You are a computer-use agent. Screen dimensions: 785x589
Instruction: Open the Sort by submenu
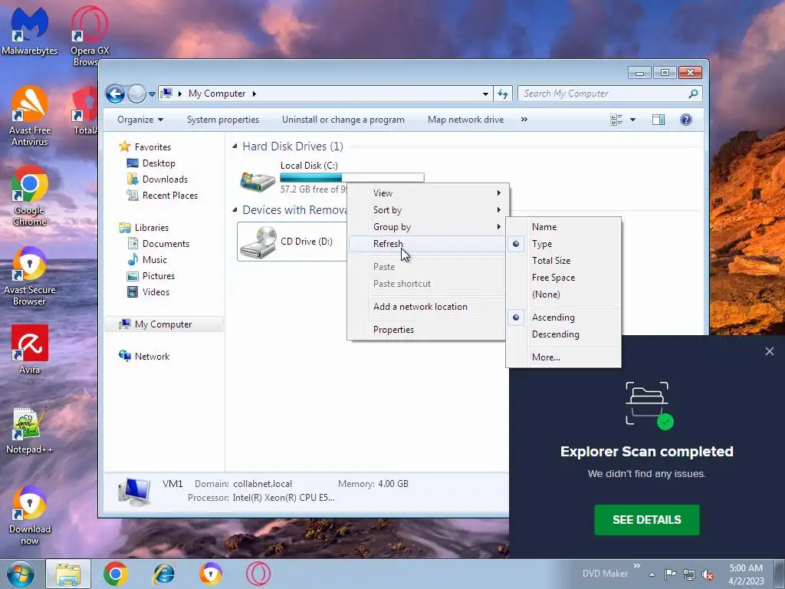pyautogui.click(x=426, y=210)
